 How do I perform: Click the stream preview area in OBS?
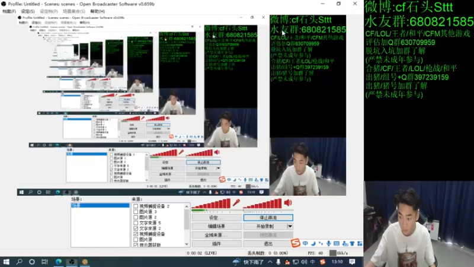[181, 105]
